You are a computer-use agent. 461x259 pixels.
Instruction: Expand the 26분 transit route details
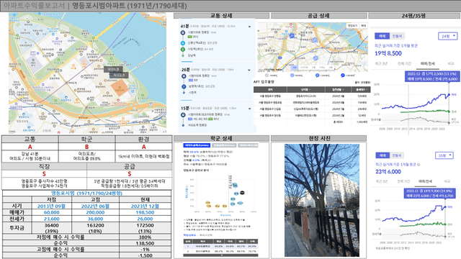point(249,71)
